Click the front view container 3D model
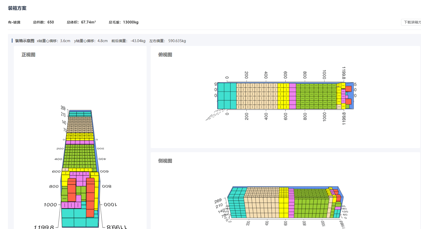 pos(80,168)
